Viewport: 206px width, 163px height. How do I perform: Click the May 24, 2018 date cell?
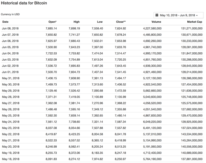pyautogui.click(x=10, y=122)
